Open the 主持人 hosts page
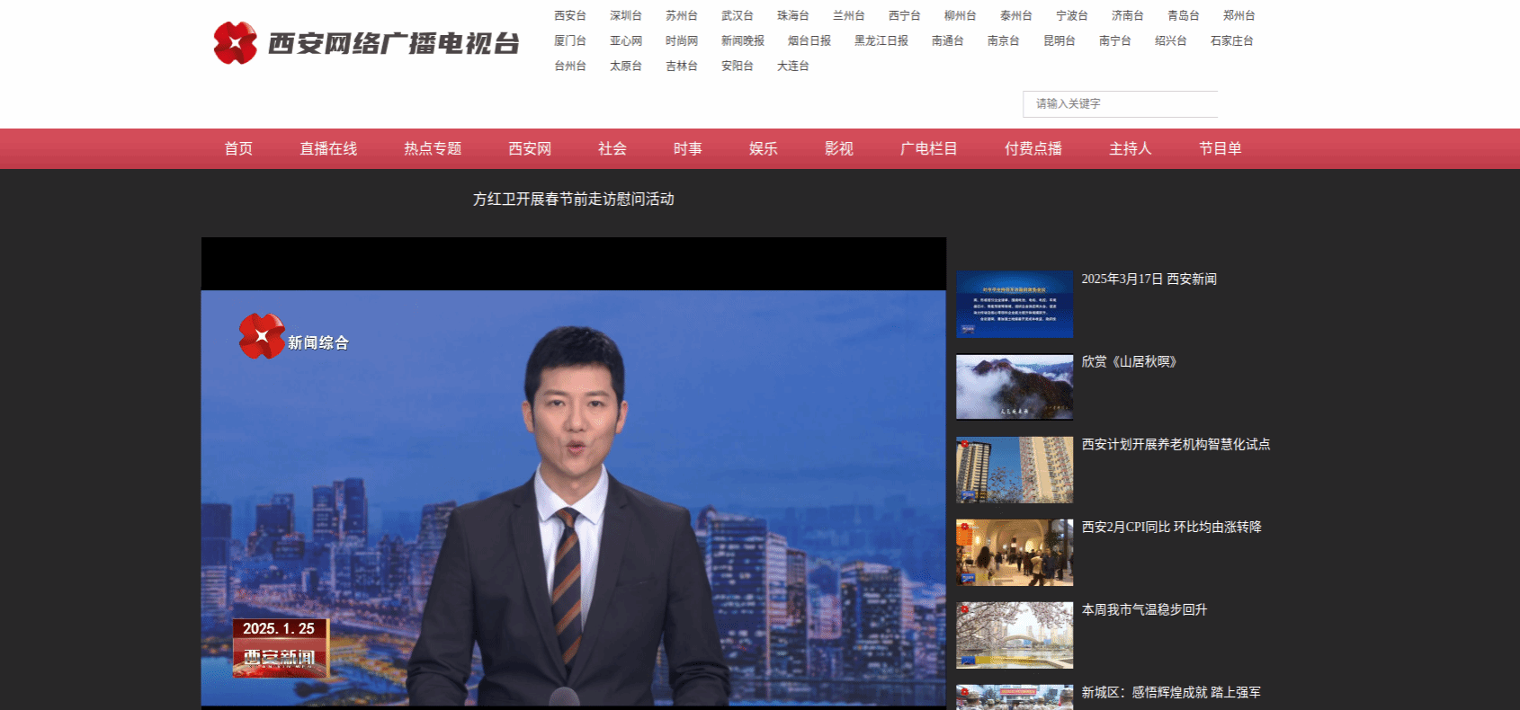This screenshot has width=1520, height=710. pyautogui.click(x=1131, y=149)
